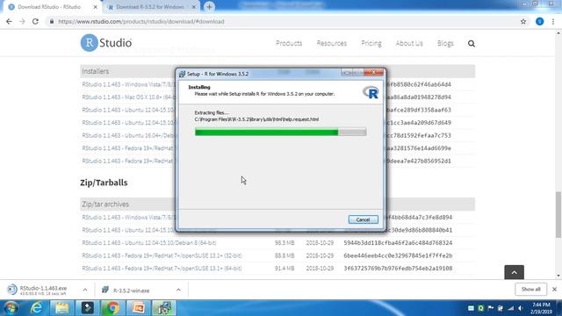Open RStudio 1.1.463 Mac OS X installer link
The image size is (562, 316).
[128, 97]
